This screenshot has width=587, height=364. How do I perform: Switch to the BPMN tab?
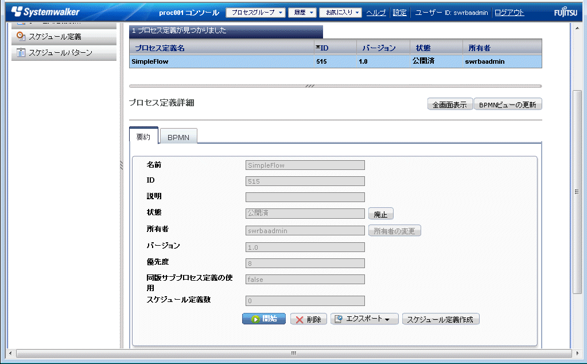(178, 137)
